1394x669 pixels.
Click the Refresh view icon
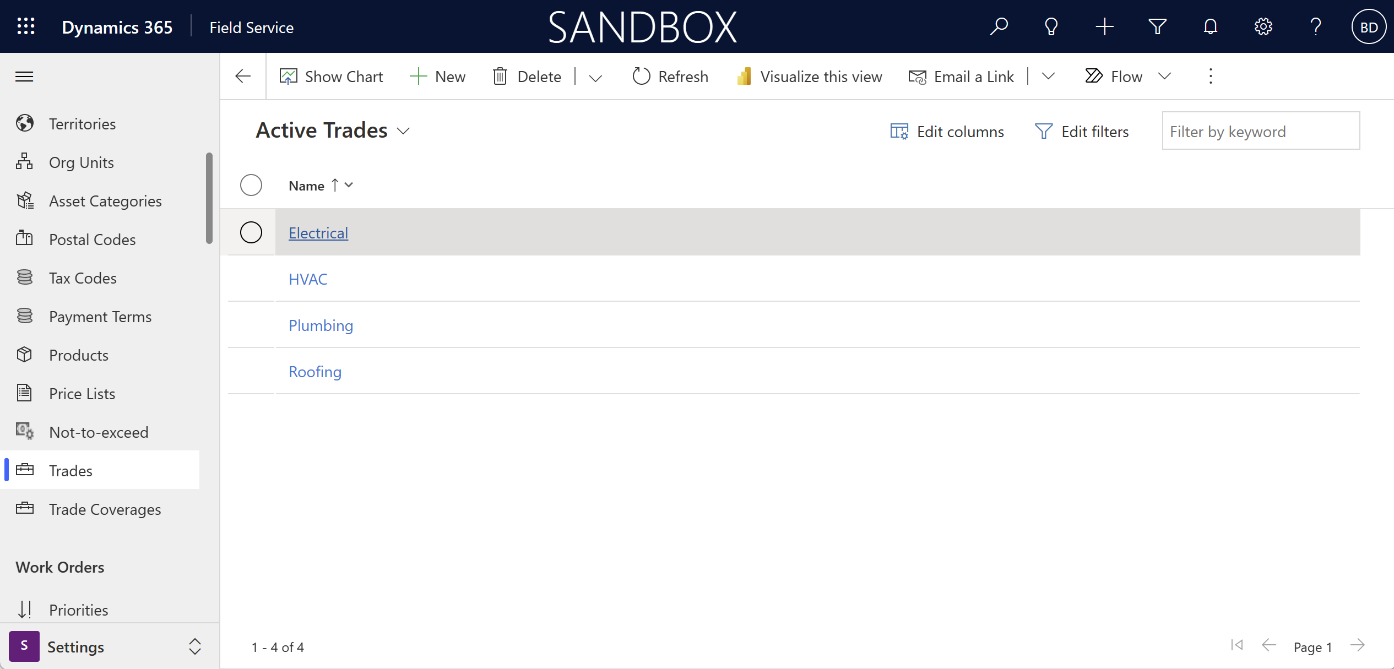click(x=638, y=75)
